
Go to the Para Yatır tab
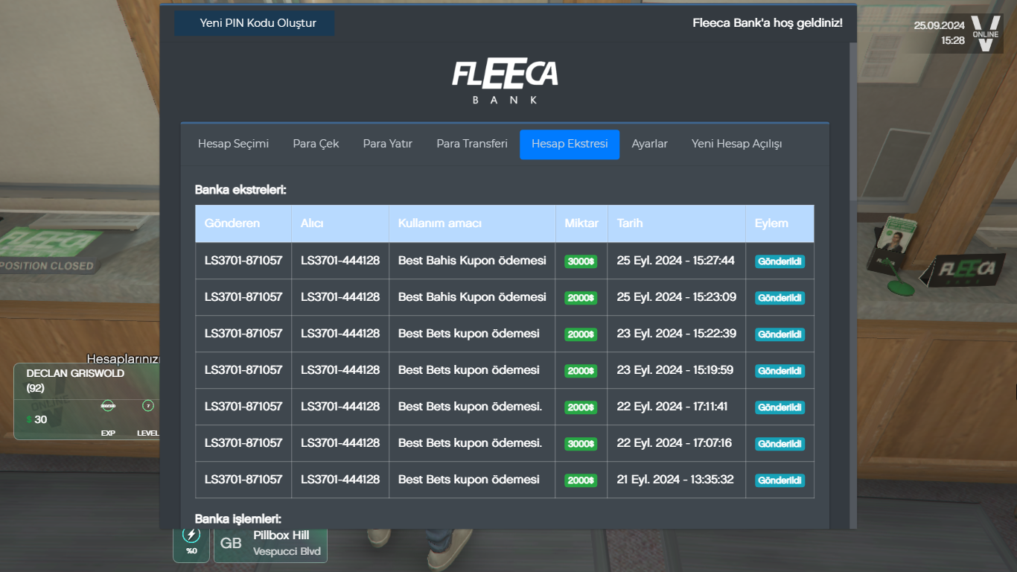point(388,144)
